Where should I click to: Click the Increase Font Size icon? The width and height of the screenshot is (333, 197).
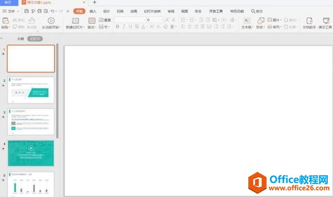point(167,20)
